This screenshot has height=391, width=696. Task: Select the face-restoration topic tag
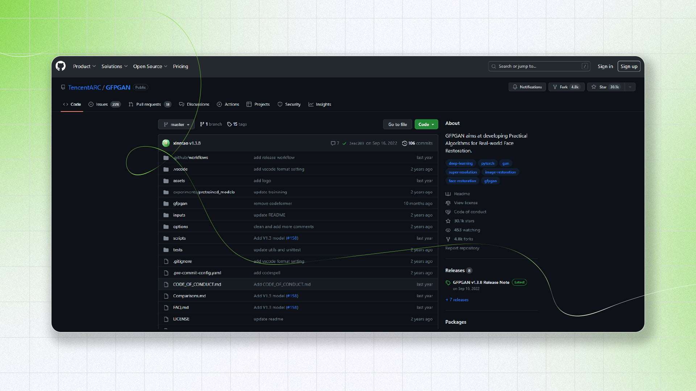[x=462, y=181]
